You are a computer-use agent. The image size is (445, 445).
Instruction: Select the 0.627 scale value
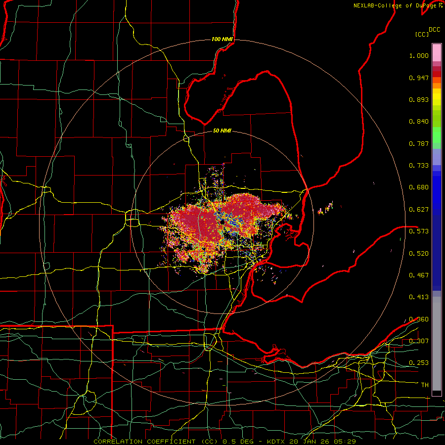click(419, 210)
